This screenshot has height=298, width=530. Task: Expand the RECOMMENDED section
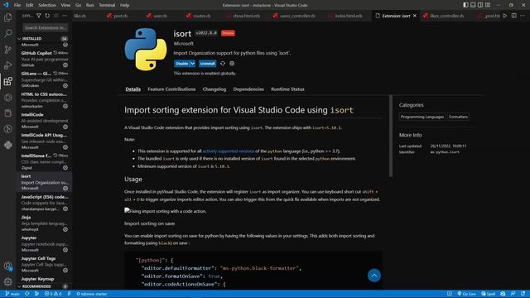[36, 286]
